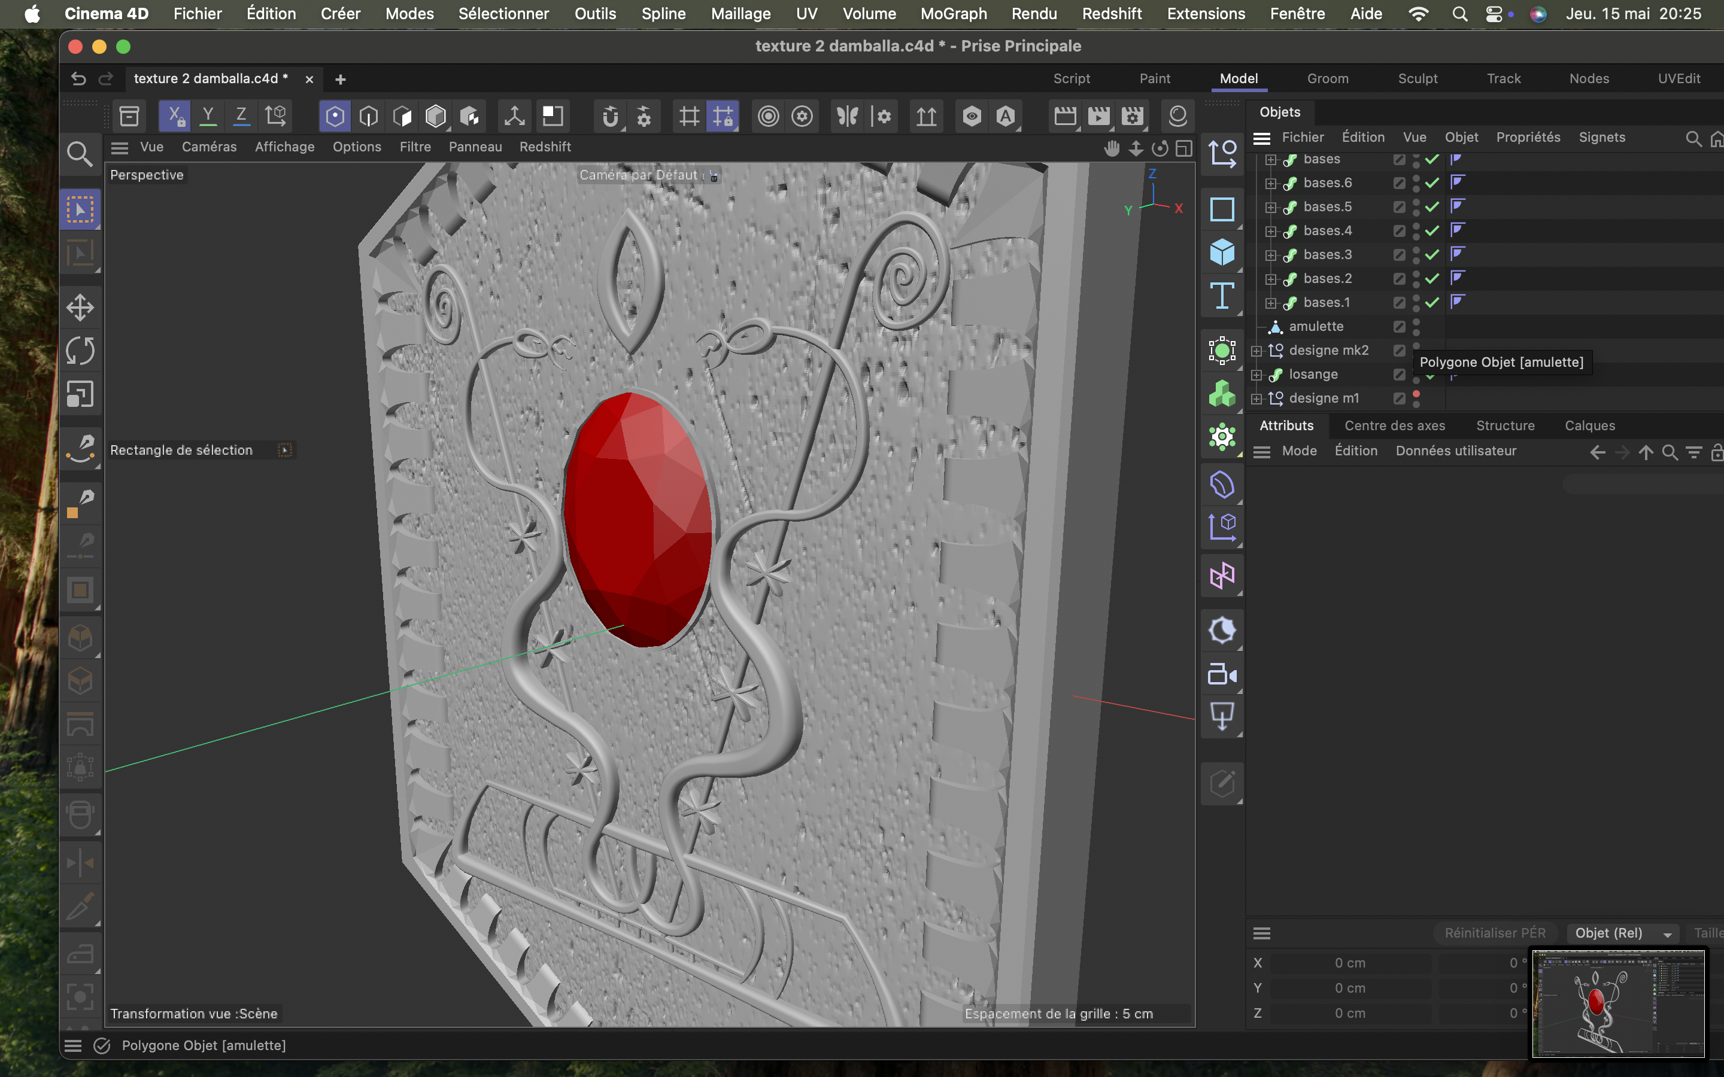Toggle the locked workplane grid icon
This screenshot has width=1724, height=1077.
point(723,115)
